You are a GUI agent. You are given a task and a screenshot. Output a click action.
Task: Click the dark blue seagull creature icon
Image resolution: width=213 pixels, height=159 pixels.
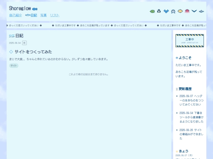coord(194,11)
